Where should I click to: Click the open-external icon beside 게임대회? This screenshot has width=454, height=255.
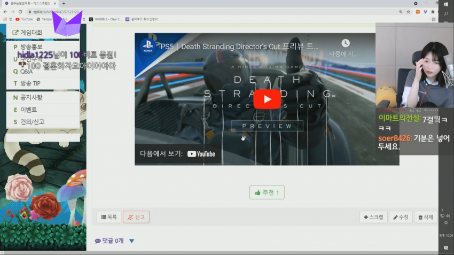click(x=15, y=33)
